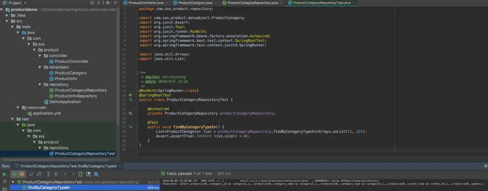Collapse the test folder arrow
This screenshot has width=488, height=191.
pyautogui.click(x=13, y=119)
